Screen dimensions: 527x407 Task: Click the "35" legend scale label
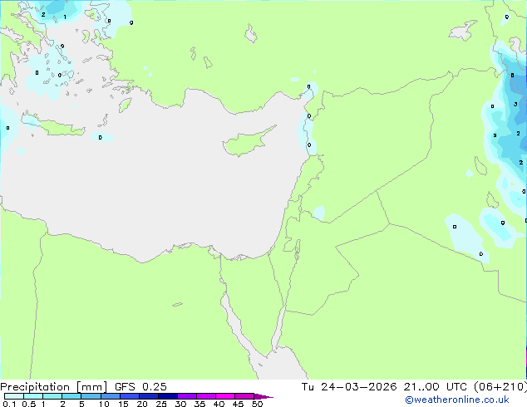[x=199, y=404]
